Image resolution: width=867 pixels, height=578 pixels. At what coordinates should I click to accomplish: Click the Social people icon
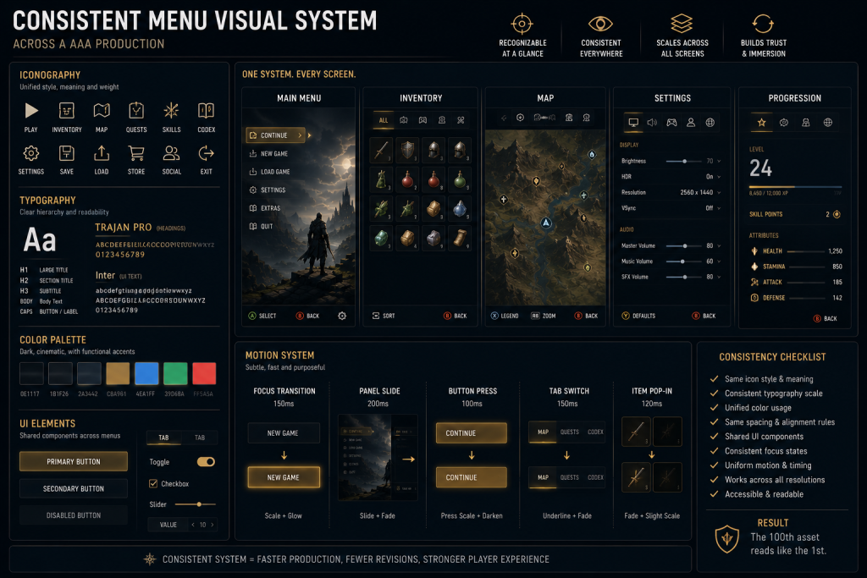(171, 153)
